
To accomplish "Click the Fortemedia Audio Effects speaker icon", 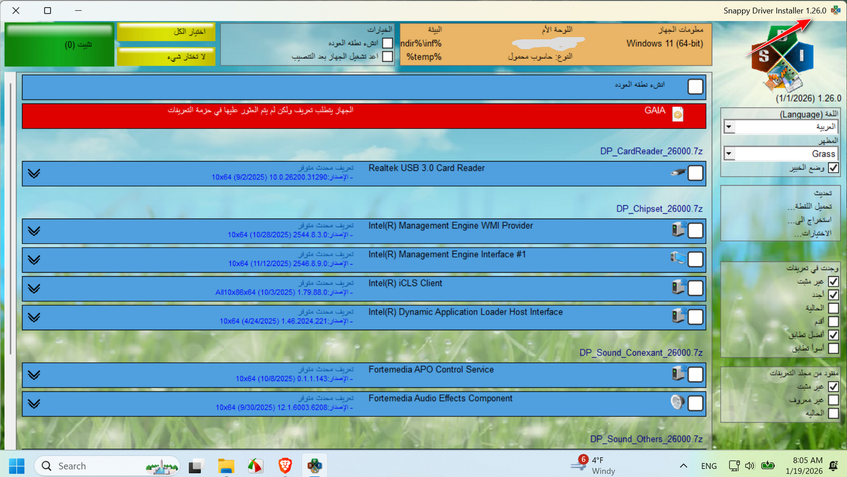I will pos(678,402).
